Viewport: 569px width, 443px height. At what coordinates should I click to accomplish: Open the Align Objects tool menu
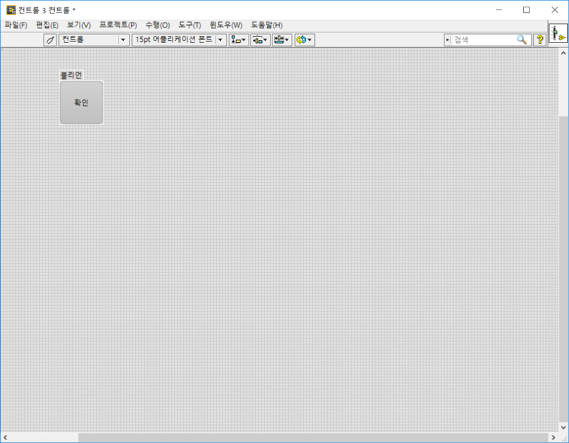pos(238,40)
